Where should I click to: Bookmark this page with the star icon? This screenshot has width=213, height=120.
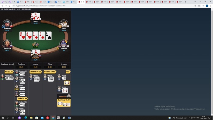199,6
